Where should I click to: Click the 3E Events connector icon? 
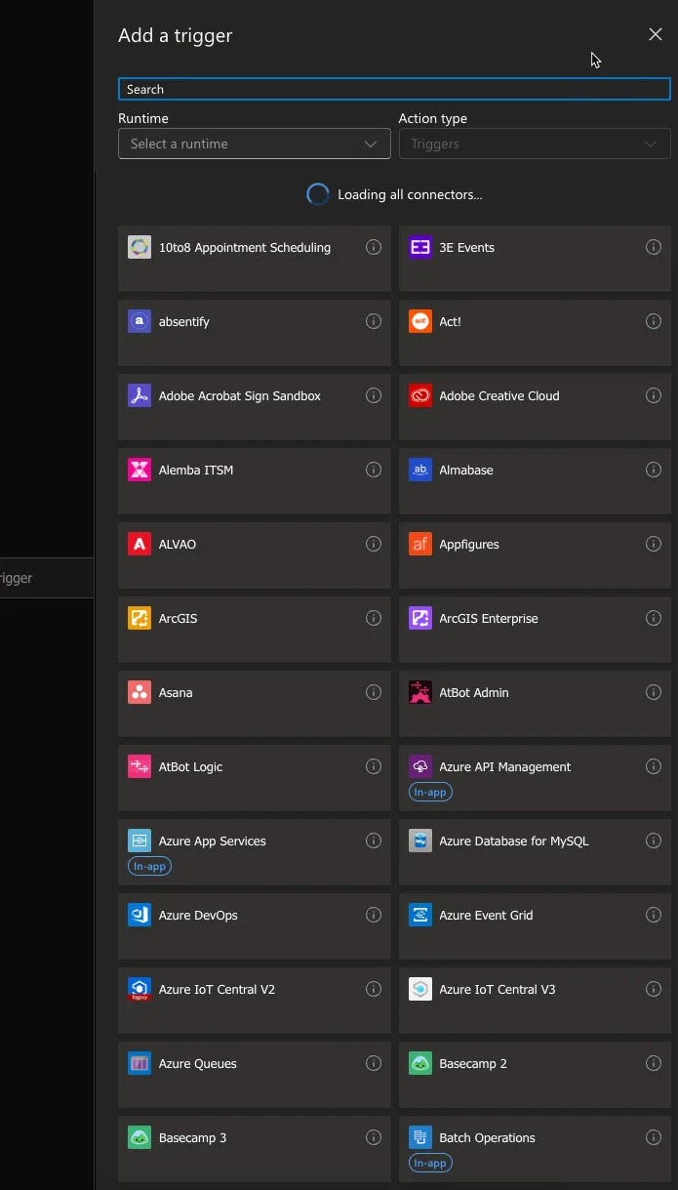[420, 248]
